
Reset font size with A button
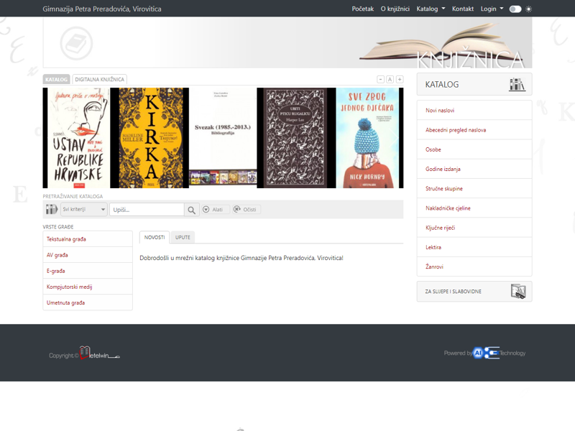390,79
